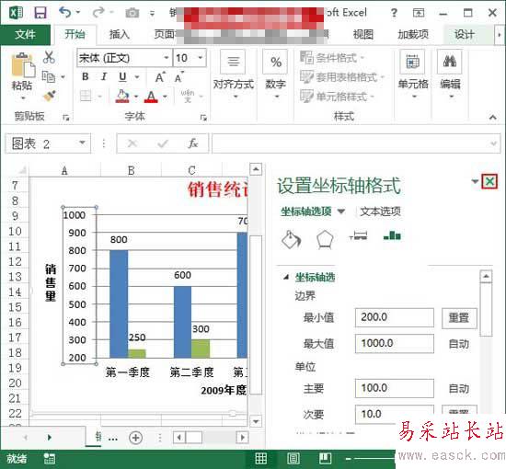Toggle bold formatting
The image size is (506, 469).
point(86,76)
